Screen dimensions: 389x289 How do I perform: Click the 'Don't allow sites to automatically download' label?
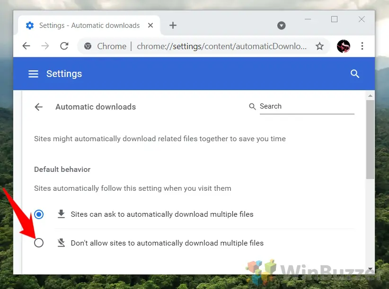click(167, 243)
